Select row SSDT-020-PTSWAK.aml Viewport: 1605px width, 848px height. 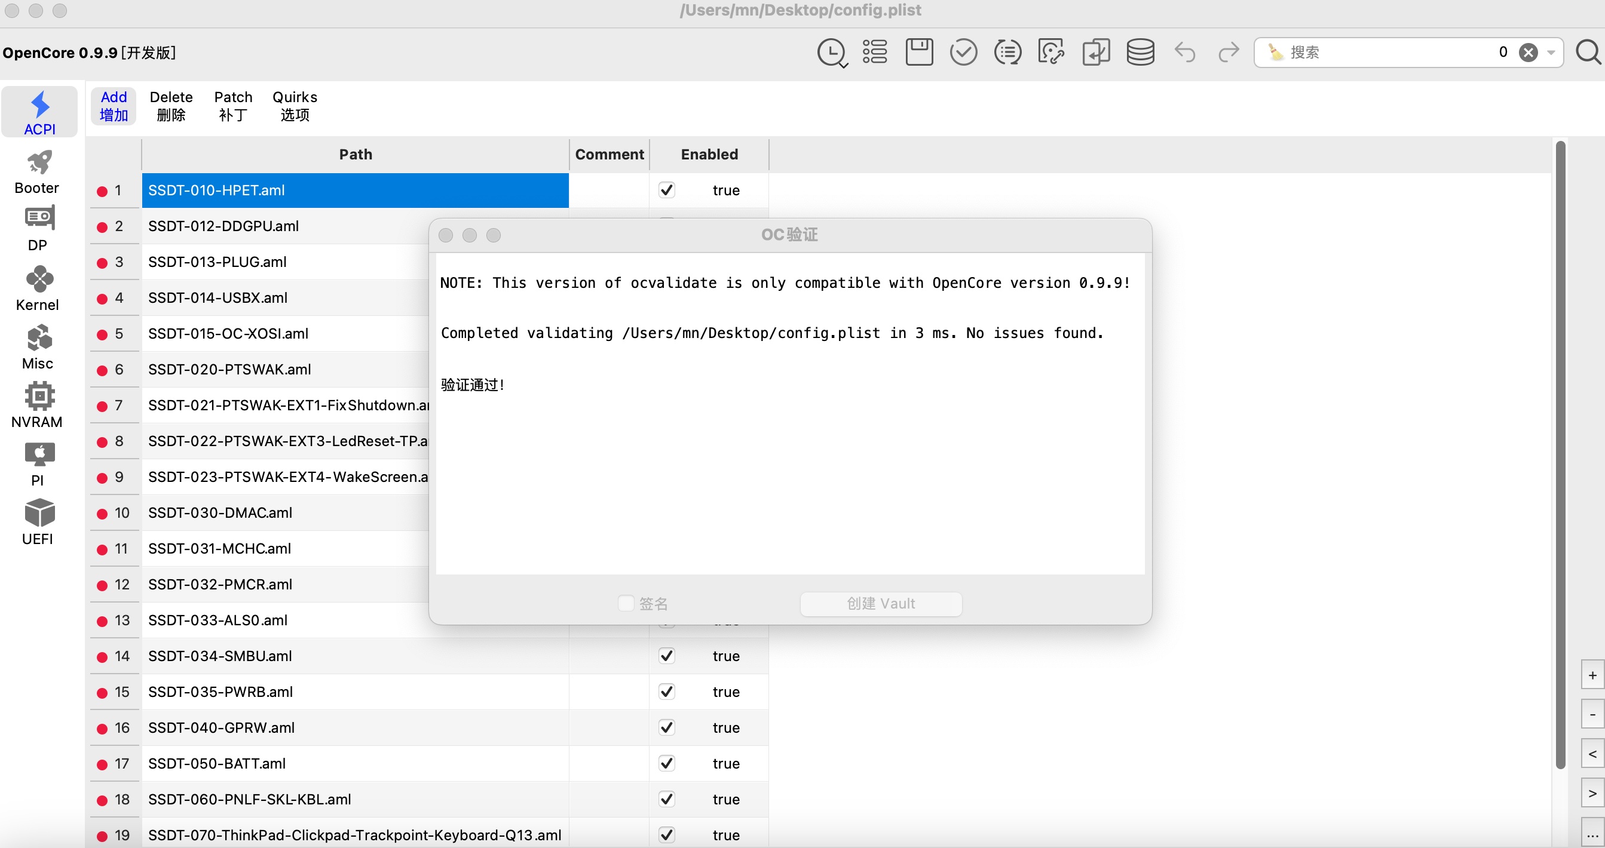(x=286, y=369)
